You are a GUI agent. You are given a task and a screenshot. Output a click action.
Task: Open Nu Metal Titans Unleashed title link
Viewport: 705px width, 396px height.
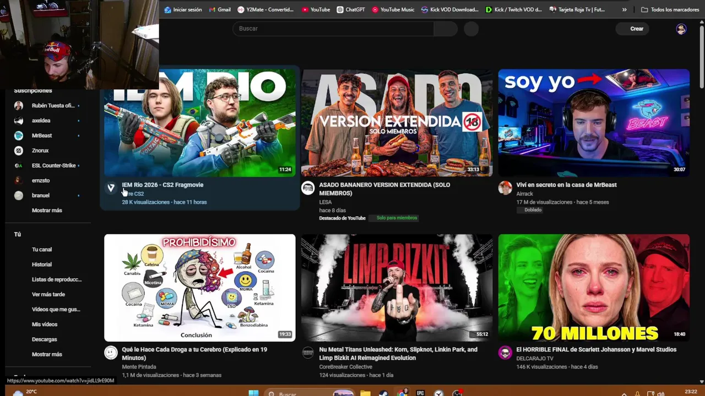coord(398,353)
